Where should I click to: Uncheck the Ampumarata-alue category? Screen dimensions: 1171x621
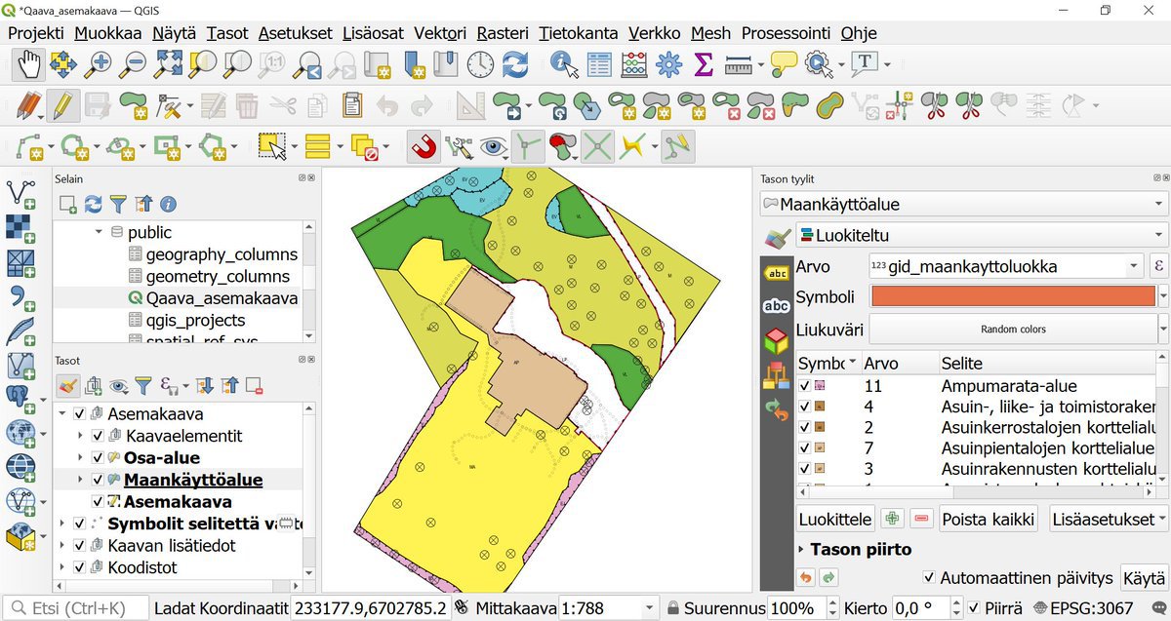click(805, 386)
